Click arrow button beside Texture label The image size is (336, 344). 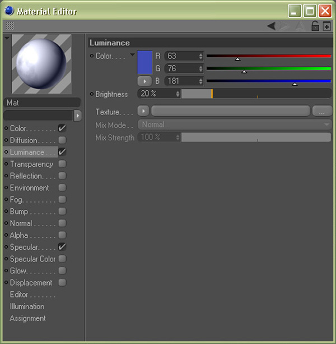pyautogui.click(x=143, y=111)
